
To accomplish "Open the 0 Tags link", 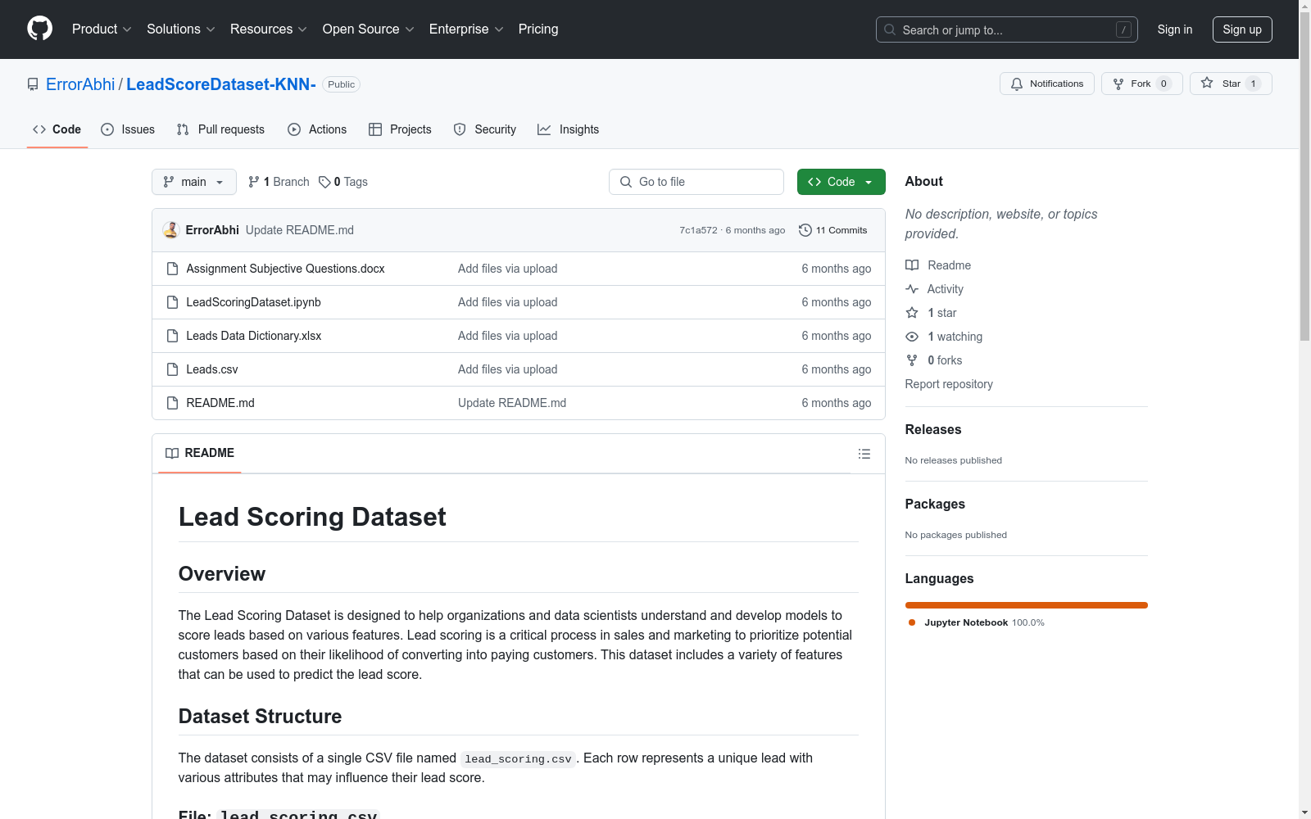I will (343, 182).
